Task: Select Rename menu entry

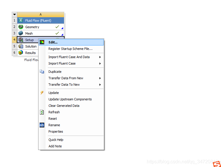Action: tap(71, 125)
